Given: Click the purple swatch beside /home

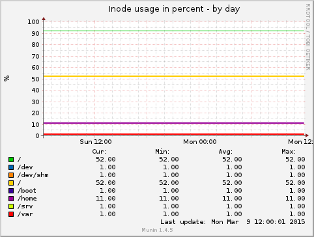Looking at the screenshot, I should tap(11, 199).
